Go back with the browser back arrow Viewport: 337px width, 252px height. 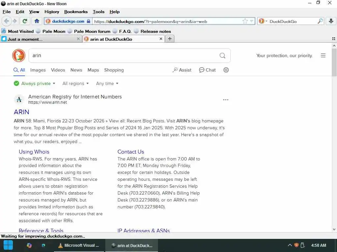[7, 21]
